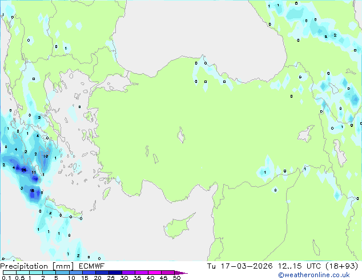Click the "11" precipitation value on the map

click(34, 173)
